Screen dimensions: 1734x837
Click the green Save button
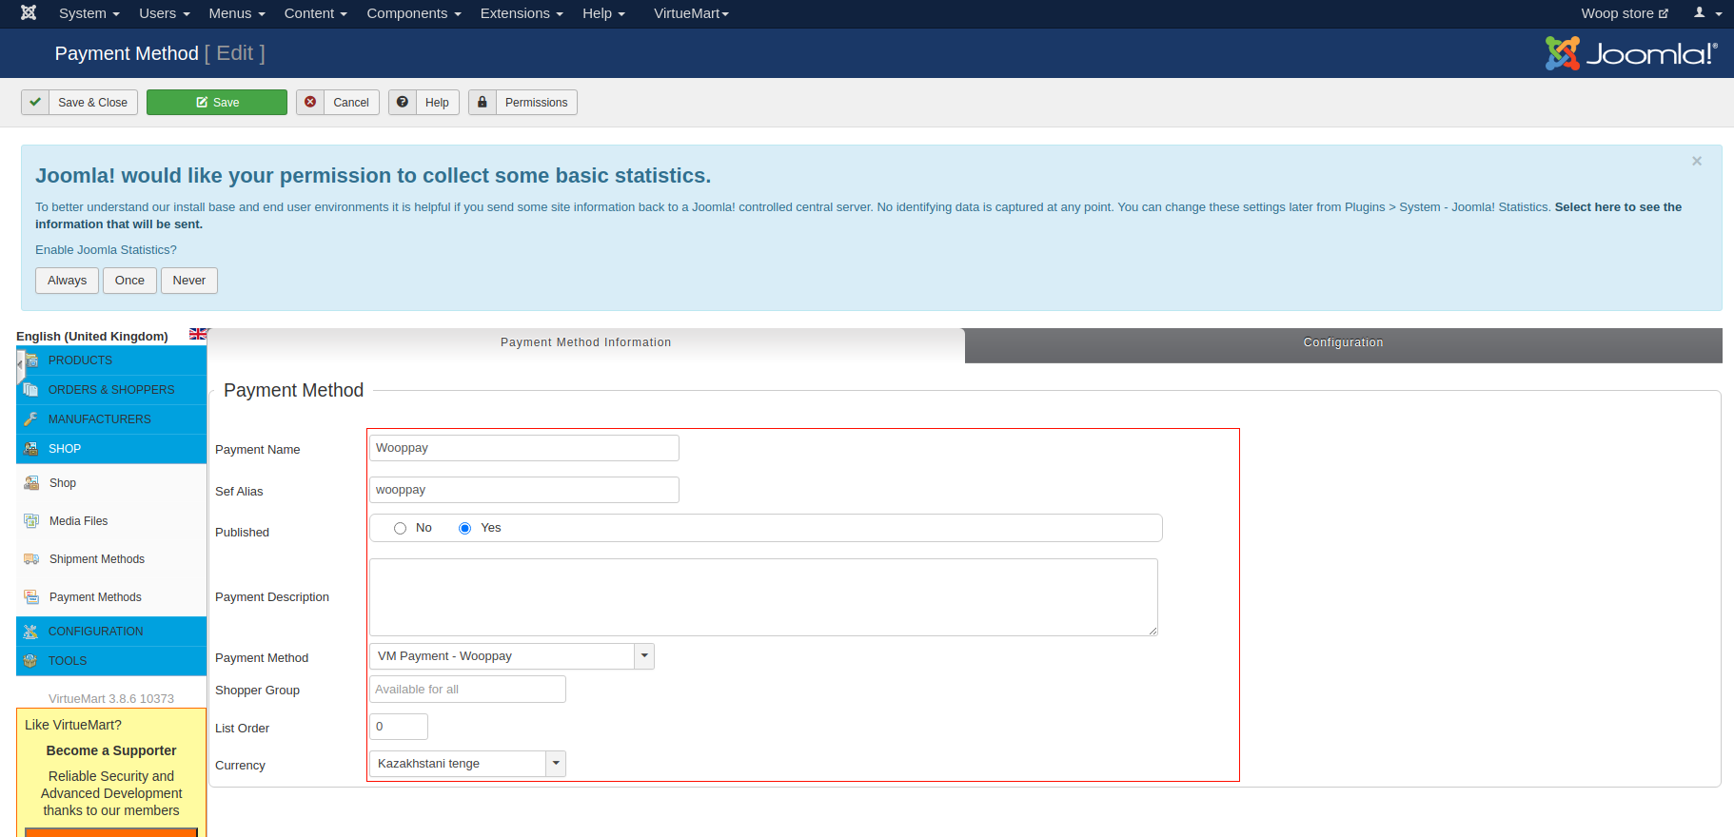pyautogui.click(x=217, y=102)
